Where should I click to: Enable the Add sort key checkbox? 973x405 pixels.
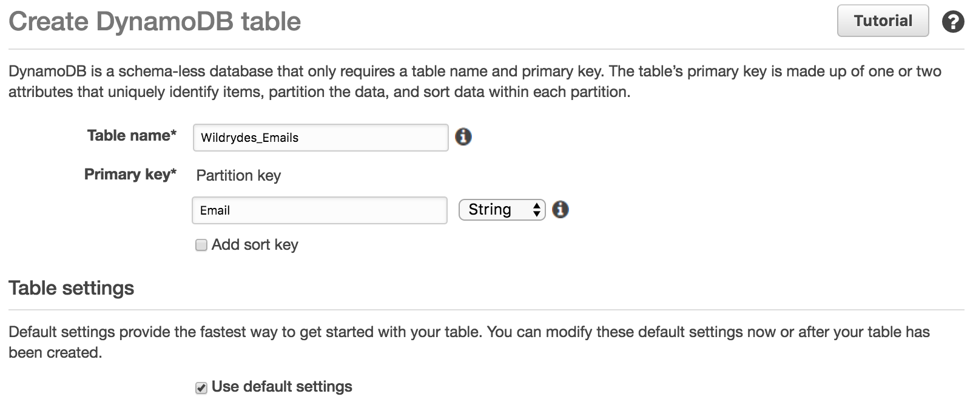[201, 245]
